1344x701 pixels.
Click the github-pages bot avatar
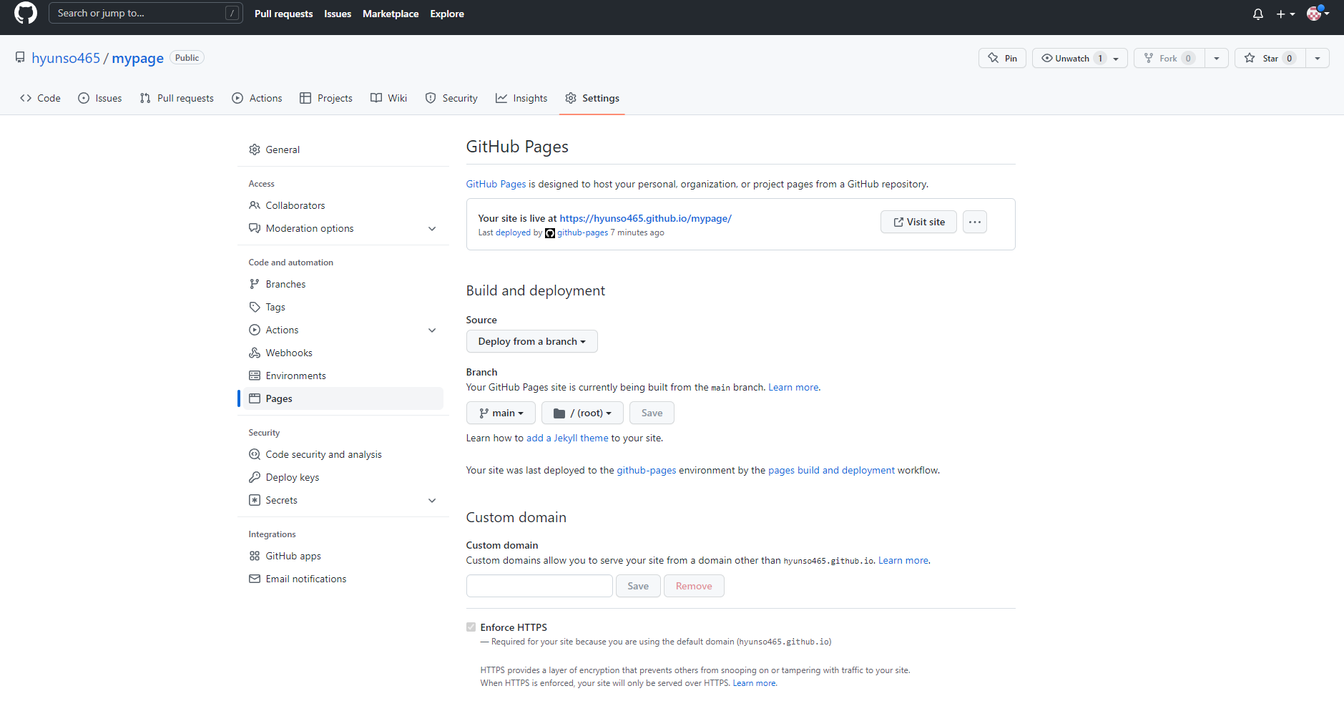click(550, 233)
